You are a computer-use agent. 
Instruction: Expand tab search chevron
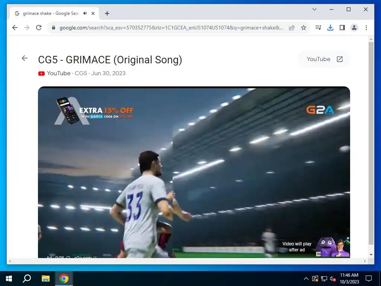tap(314, 9)
